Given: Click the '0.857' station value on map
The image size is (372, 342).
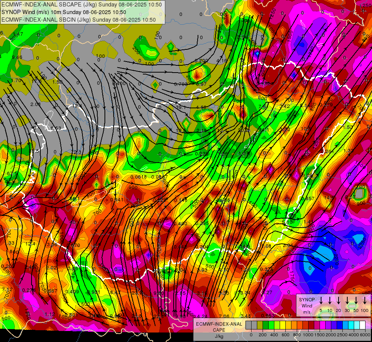Looking at the screenshot, I should click(x=307, y=198).
